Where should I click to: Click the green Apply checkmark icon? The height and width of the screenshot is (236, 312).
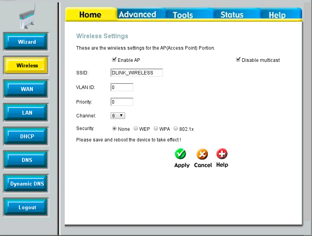[x=180, y=154]
